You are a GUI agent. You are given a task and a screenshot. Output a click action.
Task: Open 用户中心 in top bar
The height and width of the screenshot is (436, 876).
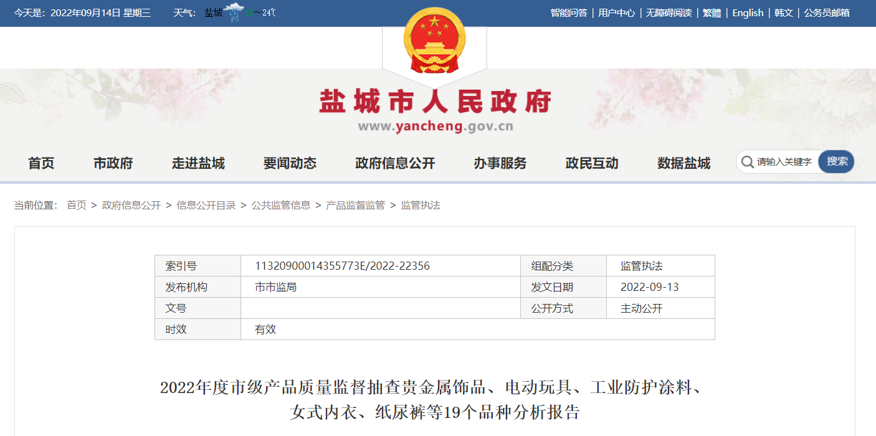[x=617, y=13]
